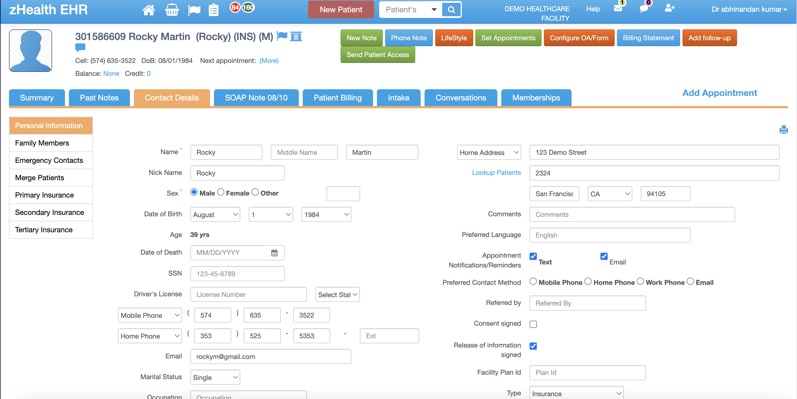797x399 pixels.
Task: Print the contact details page
Action: (x=783, y=130)
